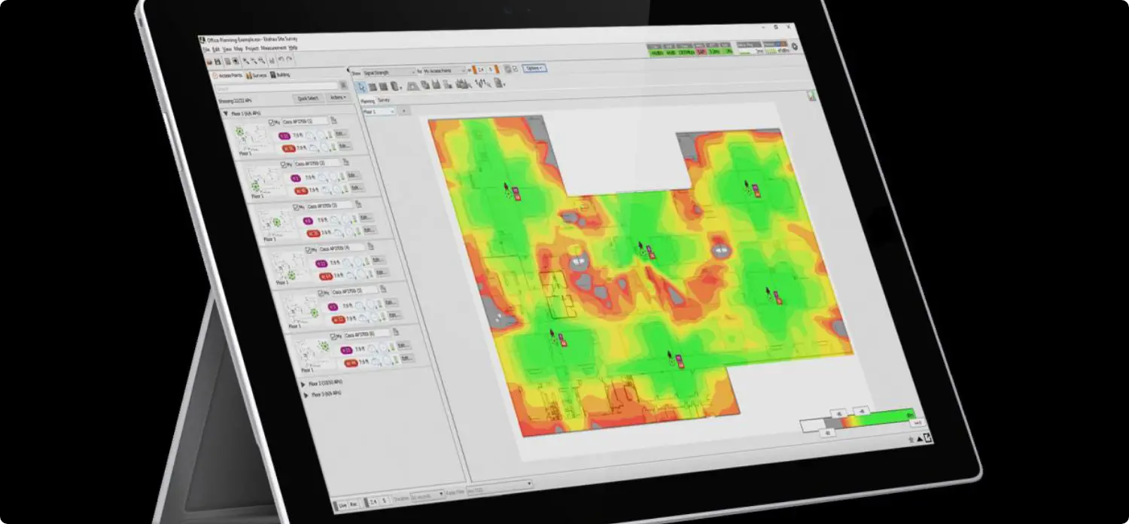This screenshot has width=1129, height=524.
Task: Click the notes icon beside Cisco AP3700i (1)
Action: 333,120
